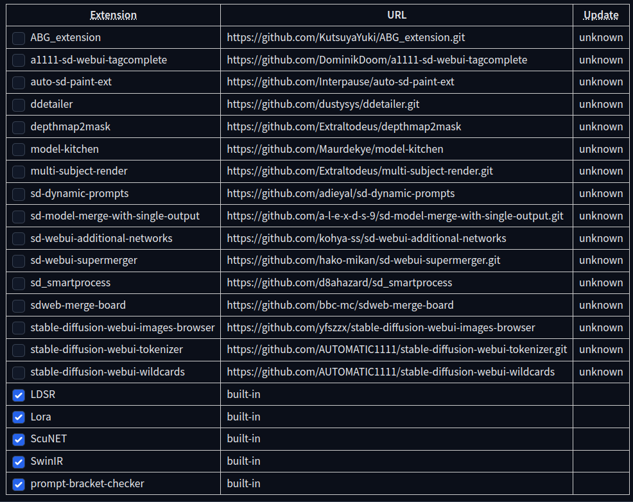Uncheck the Lora built-in extension

pos(18,417)
